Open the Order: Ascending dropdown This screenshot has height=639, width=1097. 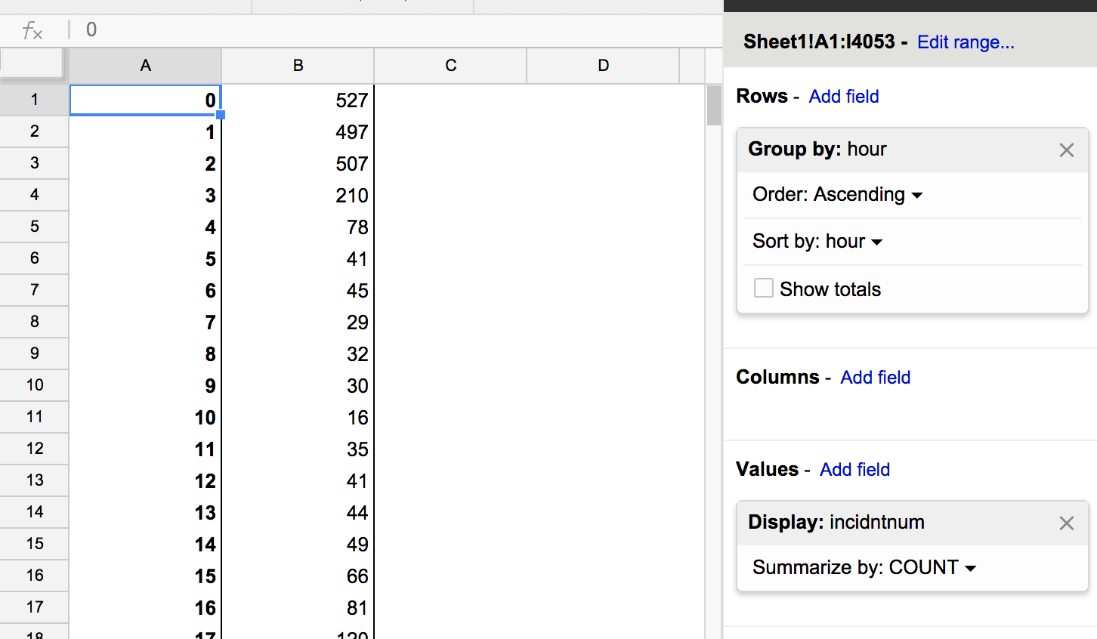837,195
